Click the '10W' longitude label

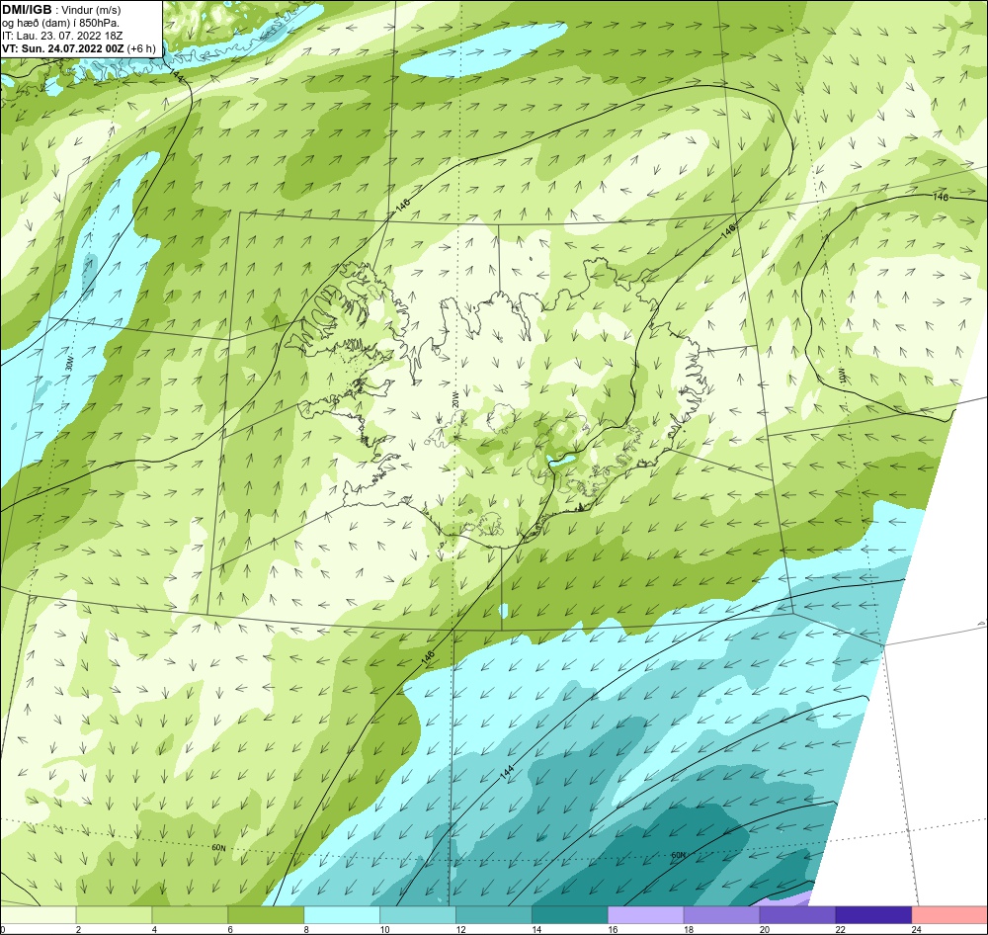[841, 377]
